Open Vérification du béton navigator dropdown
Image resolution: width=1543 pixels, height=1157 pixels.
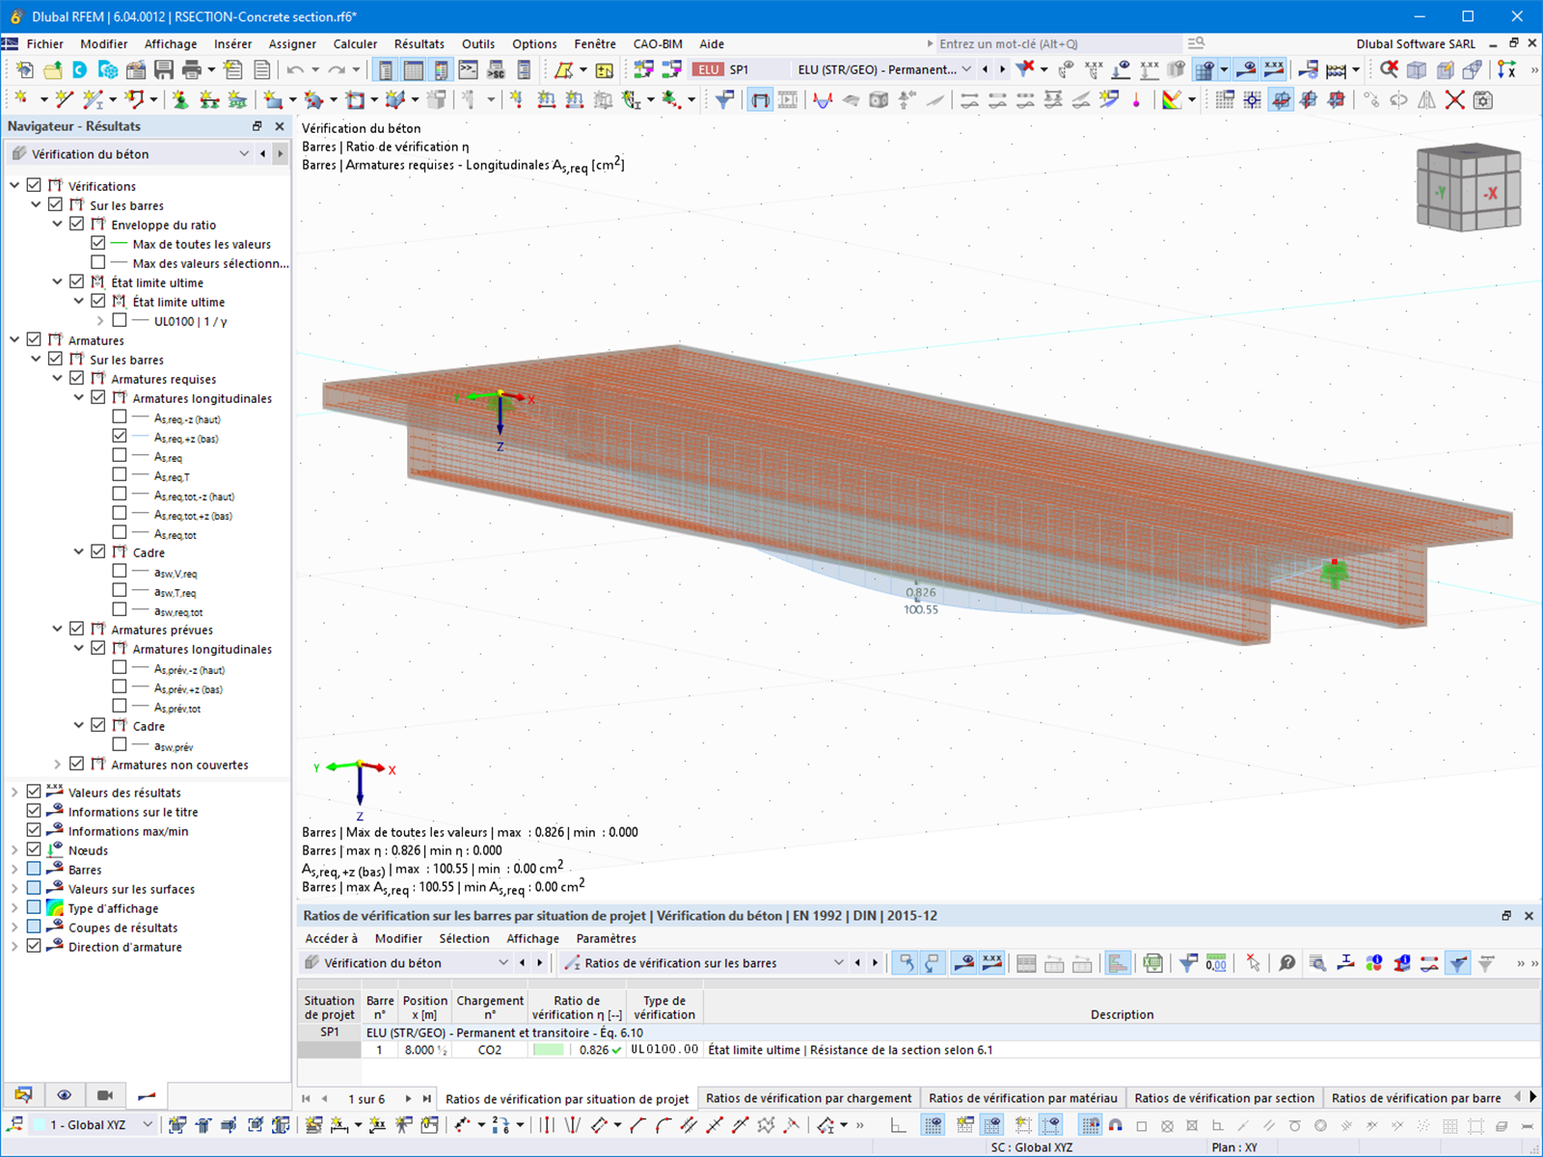(x=244, y=153)
